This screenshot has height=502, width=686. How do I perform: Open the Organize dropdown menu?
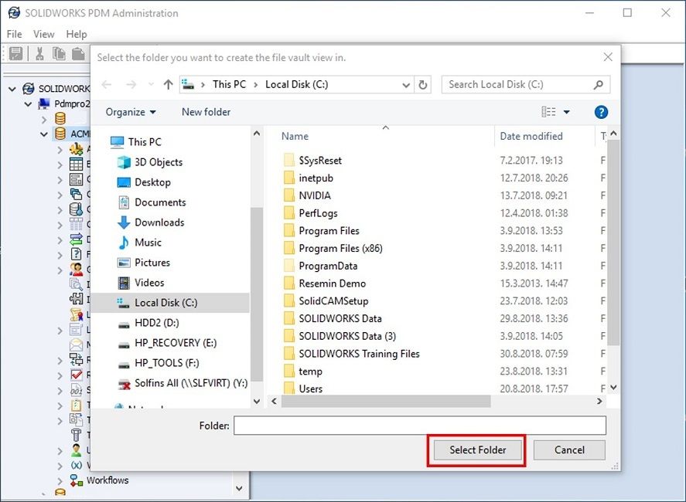click(x=131, y=112)
